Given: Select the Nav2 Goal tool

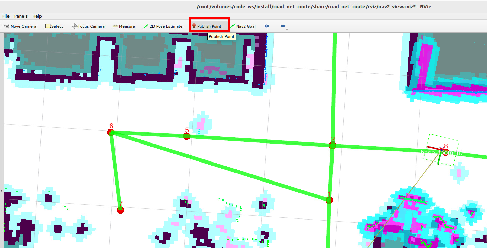Looking at the screenshot, I should tap(243, 26).
